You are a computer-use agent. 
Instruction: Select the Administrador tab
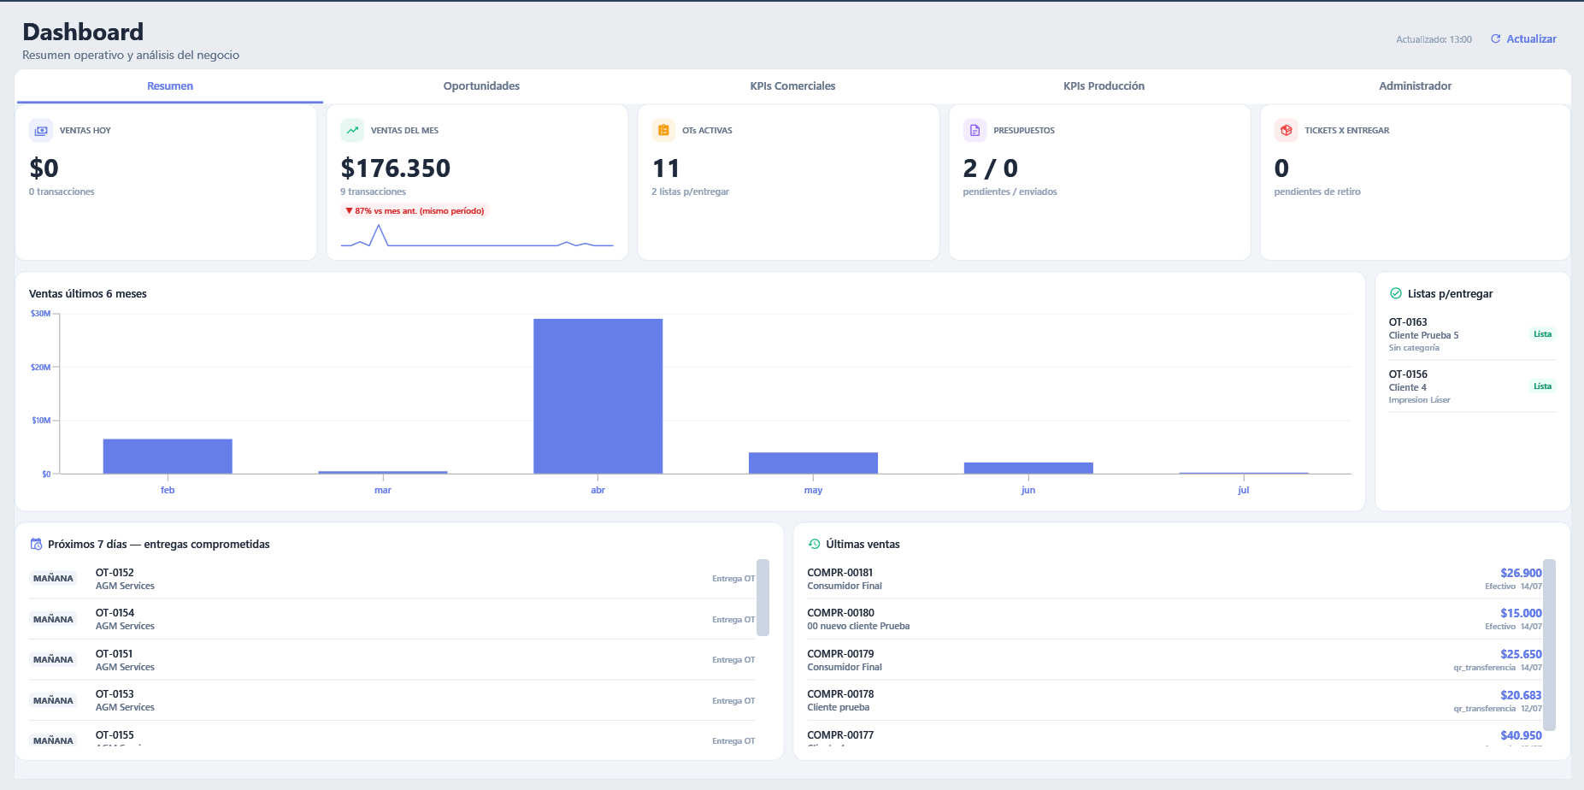1415,86
